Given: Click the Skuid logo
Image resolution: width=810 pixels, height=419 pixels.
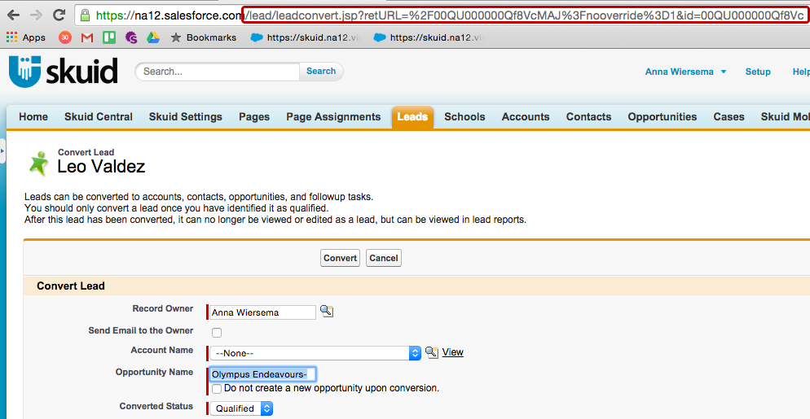Looking at the screenshot, I should pyautogui.click(x=63, y=71).
